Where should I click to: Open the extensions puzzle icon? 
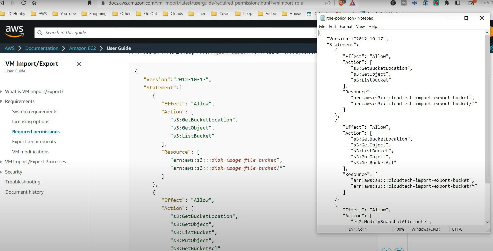[447, 3]
